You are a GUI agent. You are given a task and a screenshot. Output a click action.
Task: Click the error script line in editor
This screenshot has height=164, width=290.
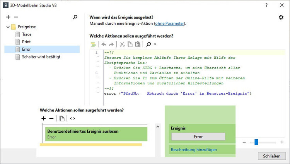pos(178,94)
